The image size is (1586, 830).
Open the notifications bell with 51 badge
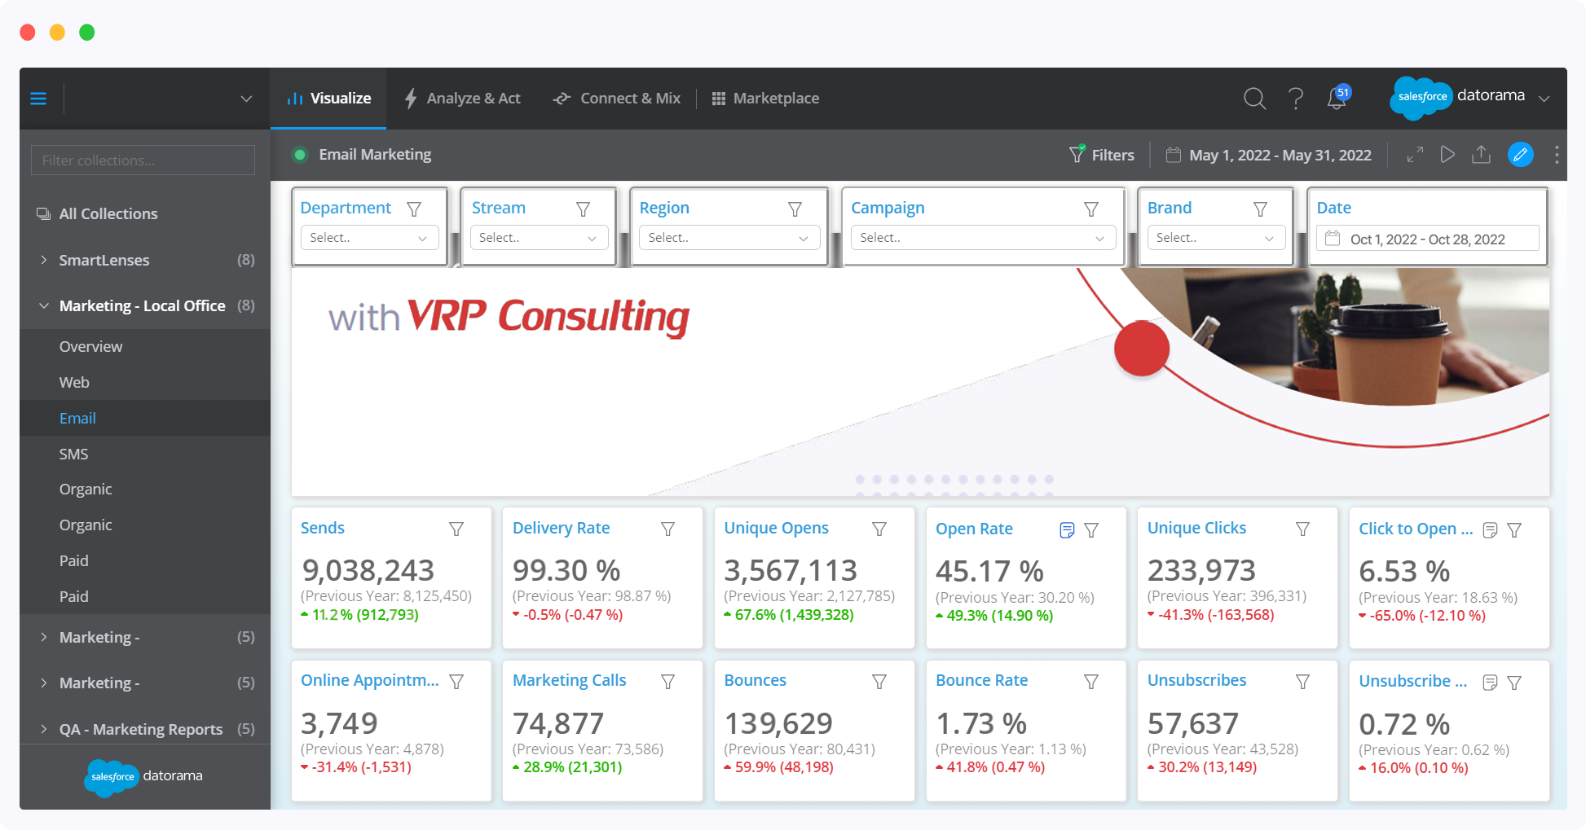point(1337,98)
